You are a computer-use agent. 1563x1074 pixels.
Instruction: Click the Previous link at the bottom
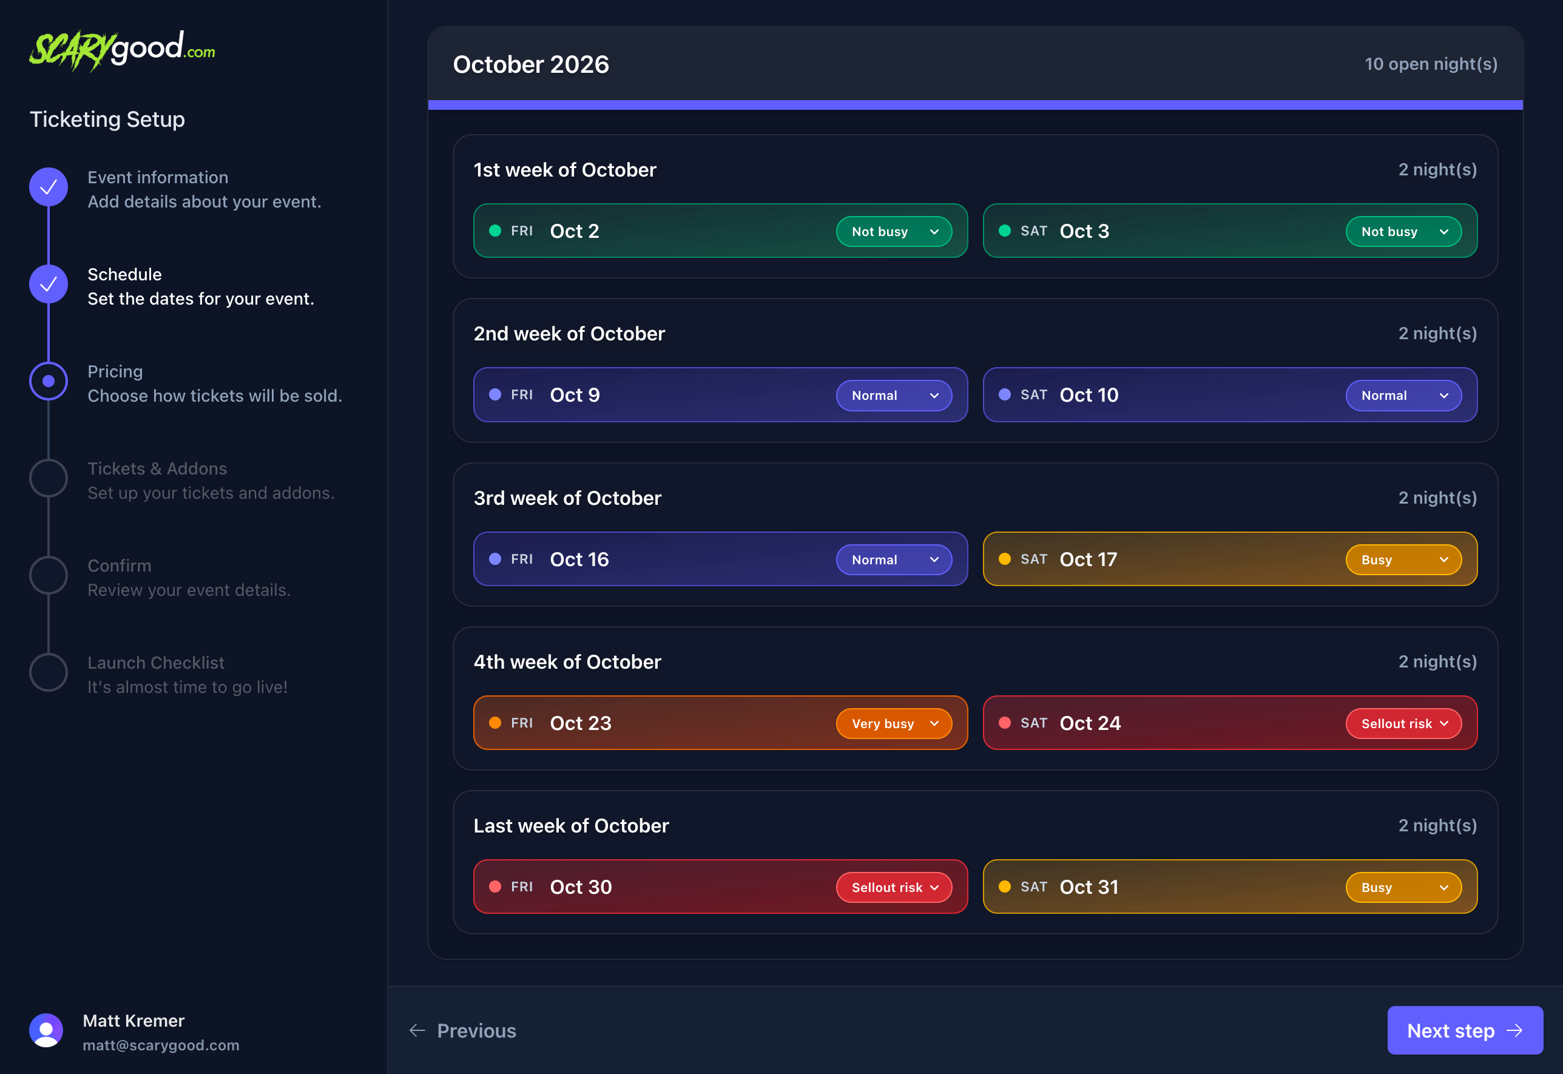(476, 1030)
